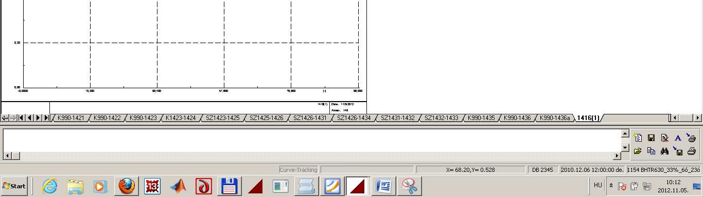Print using the printer icon in bottom row
The width and height of the screenshot is (703, 197).
(691, 151)
